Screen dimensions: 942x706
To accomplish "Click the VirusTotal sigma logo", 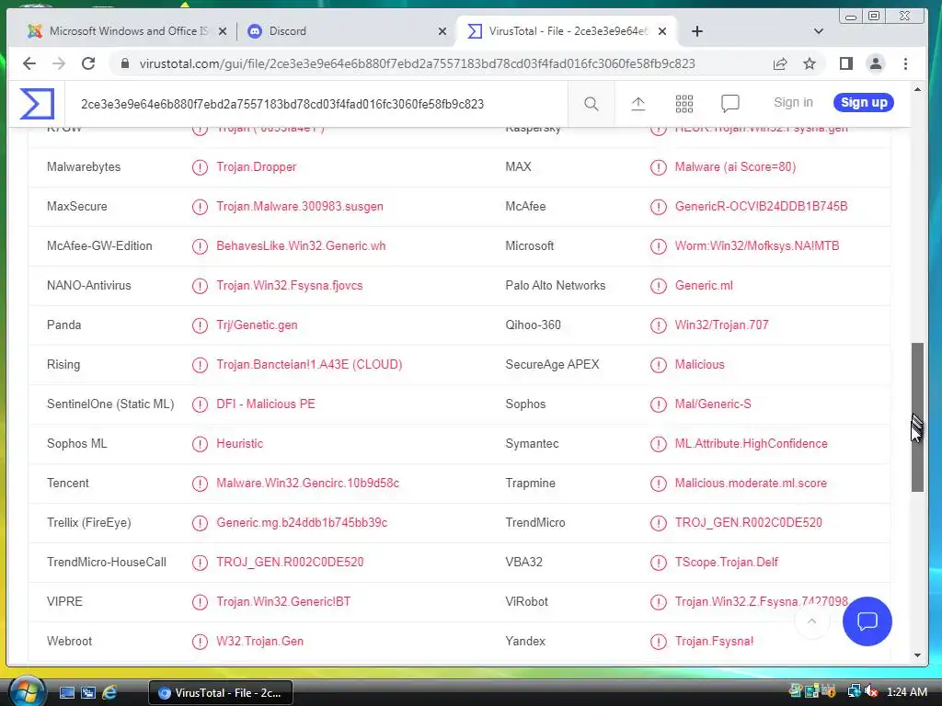I will pyautogui.click(x=37, y=104).
